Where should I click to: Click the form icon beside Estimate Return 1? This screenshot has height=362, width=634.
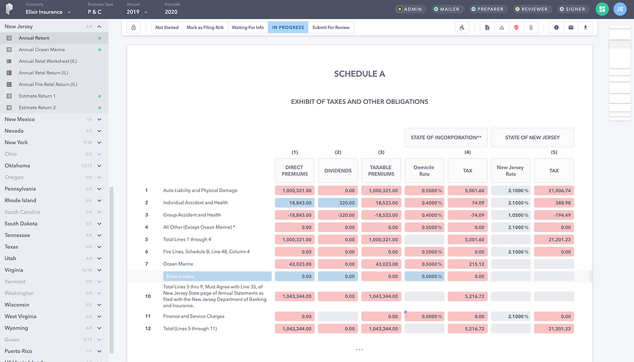coord(9,96)
